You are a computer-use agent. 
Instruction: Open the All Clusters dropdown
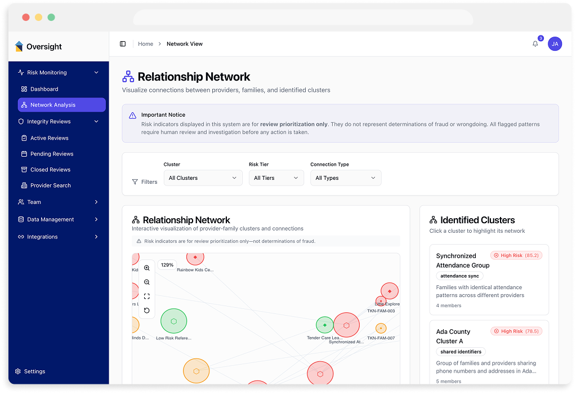pyautogui.click(x=202, y=178)
